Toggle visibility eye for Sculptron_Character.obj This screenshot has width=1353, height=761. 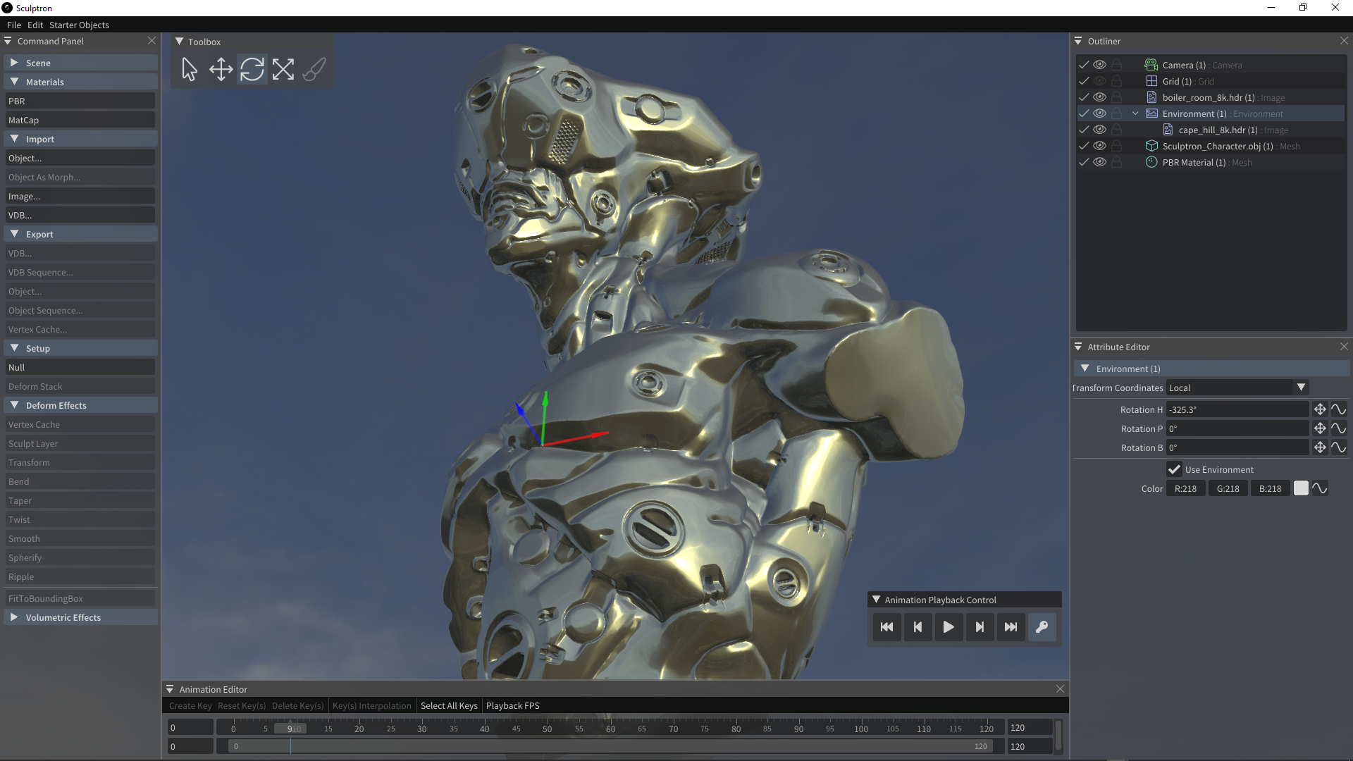click(x=1099, y=146)
